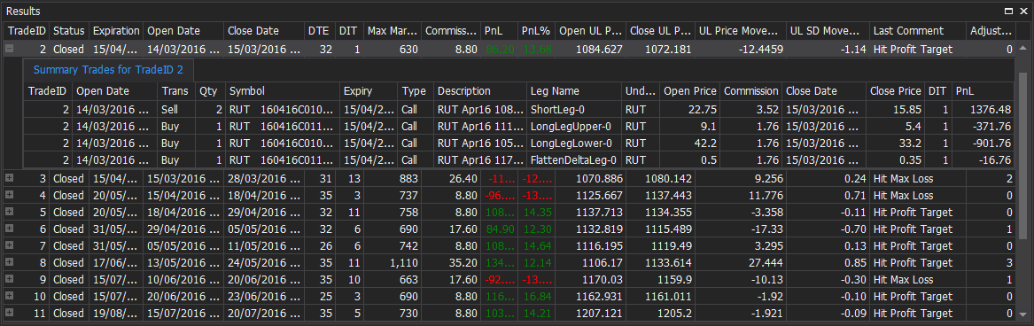The height and width of the screenshot is (326, 1034).
Task: Click the Sell transaction cell
Action: (176, 110)
